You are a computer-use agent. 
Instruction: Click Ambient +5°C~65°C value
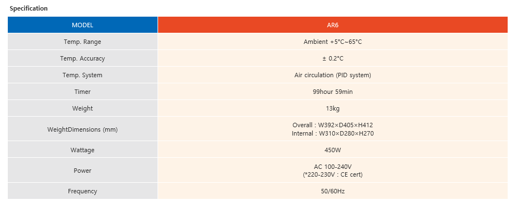pyautogui.click(x=333, y=42)
